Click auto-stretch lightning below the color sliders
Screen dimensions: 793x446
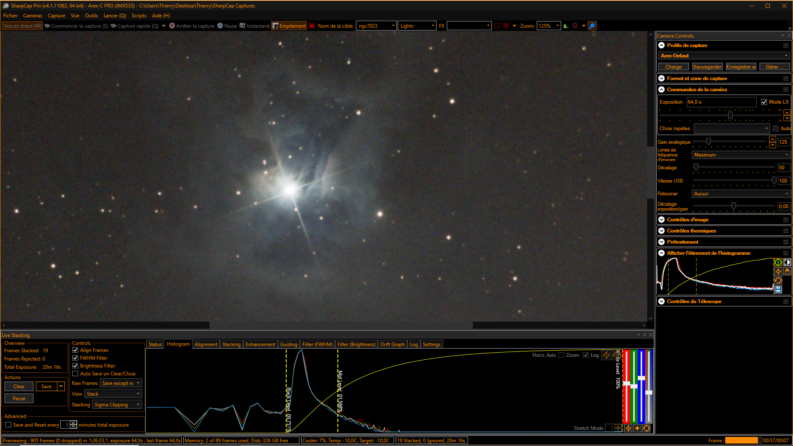[628, 428]
